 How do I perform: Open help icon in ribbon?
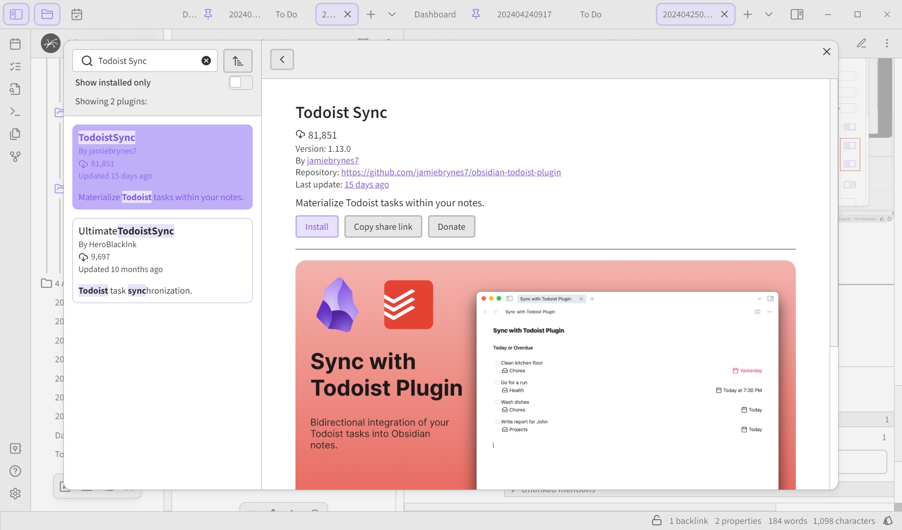pyautogui.click(x=16, y=471)
